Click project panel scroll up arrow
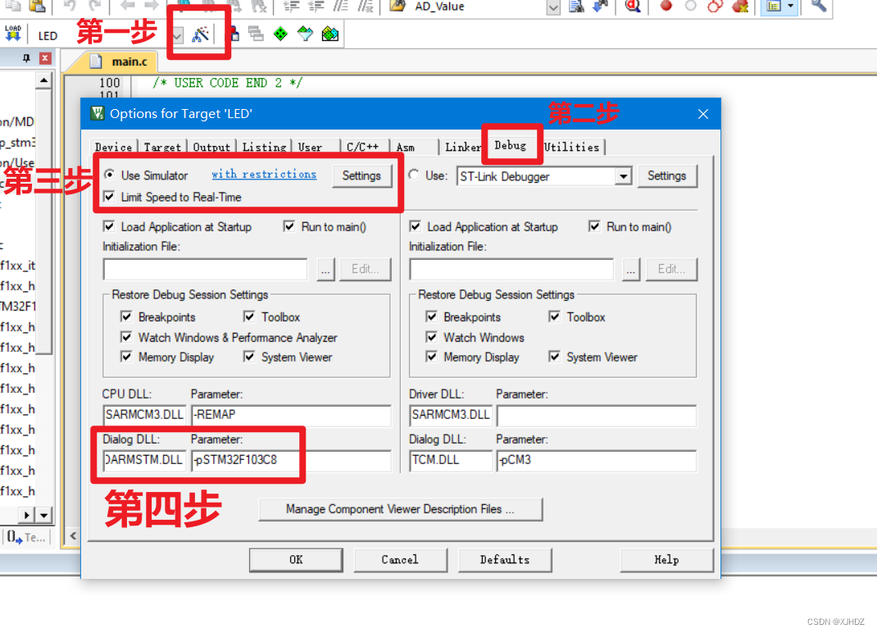Viewport: 877px width, 633px height. 43,81
